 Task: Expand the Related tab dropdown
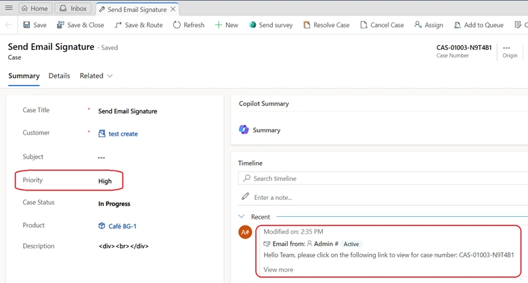[110, 76]
